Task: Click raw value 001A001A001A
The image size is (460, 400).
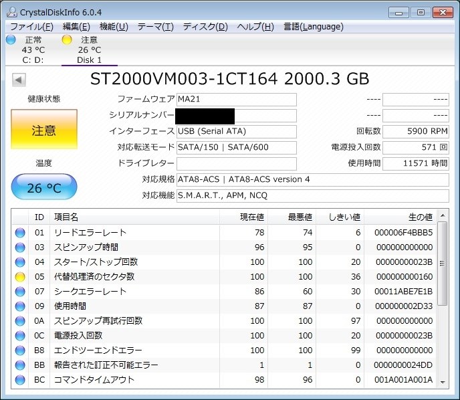Action: pyautogui.click(x=403, y=380)
